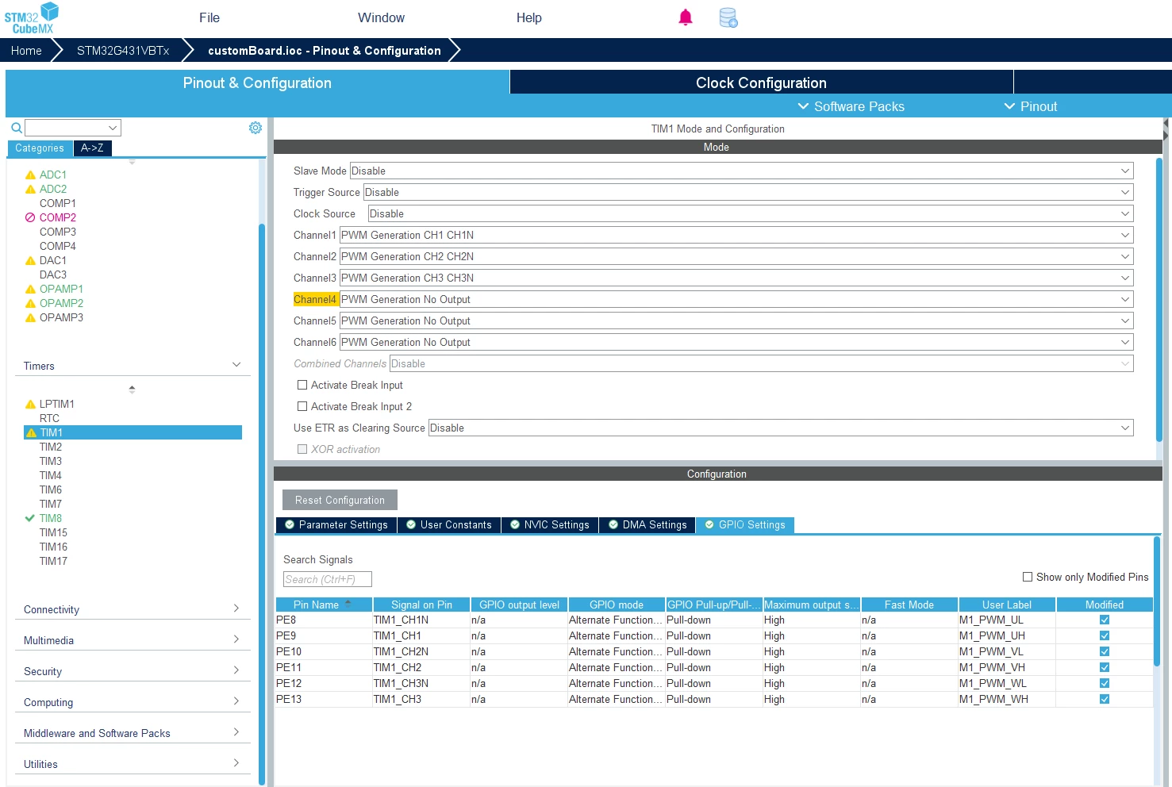The width and height of the screenshot is (1172, 787).
Task: Toggle Modified checkbox for PE12 row
Action: point(1105,683)
